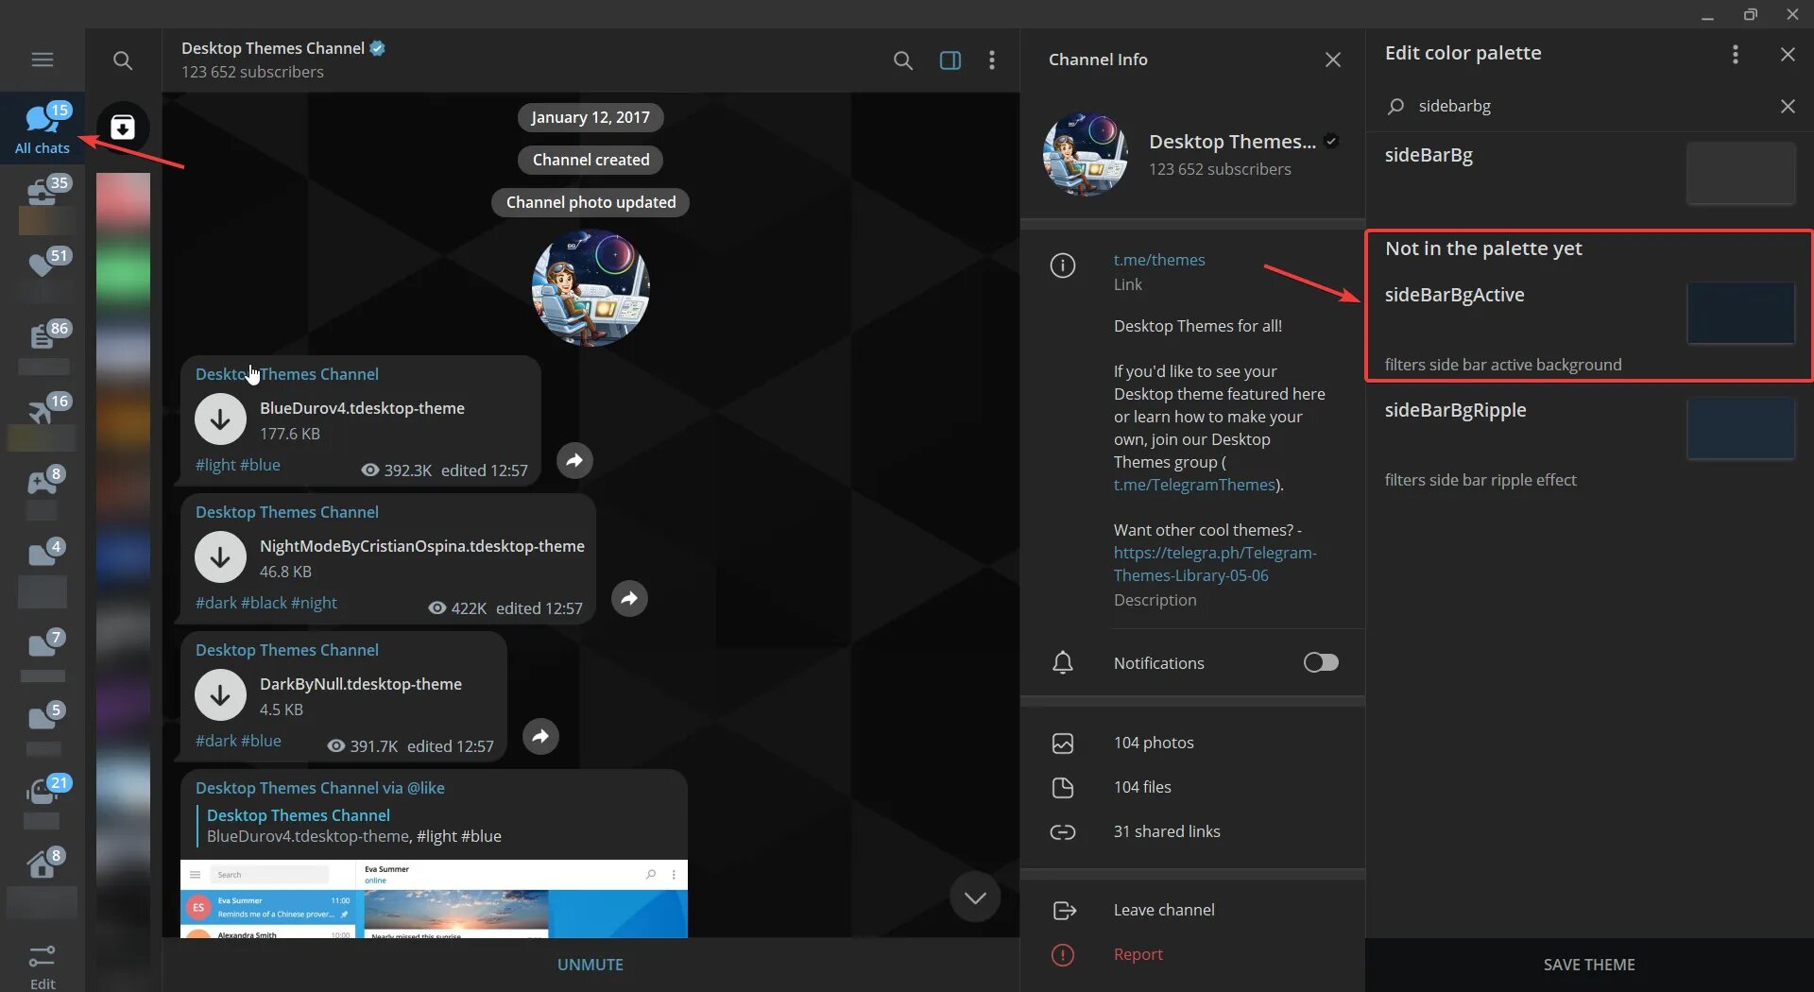
Task: Toggle channel Notifications switch
Action: click(x=1321, y=662)
